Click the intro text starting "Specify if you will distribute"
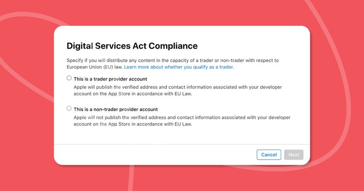364x191 pixels. coord(172,64)
